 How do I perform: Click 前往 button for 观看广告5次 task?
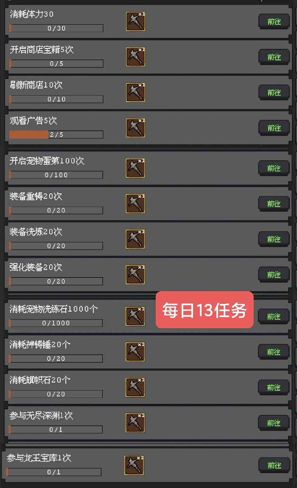pos(274,128)
